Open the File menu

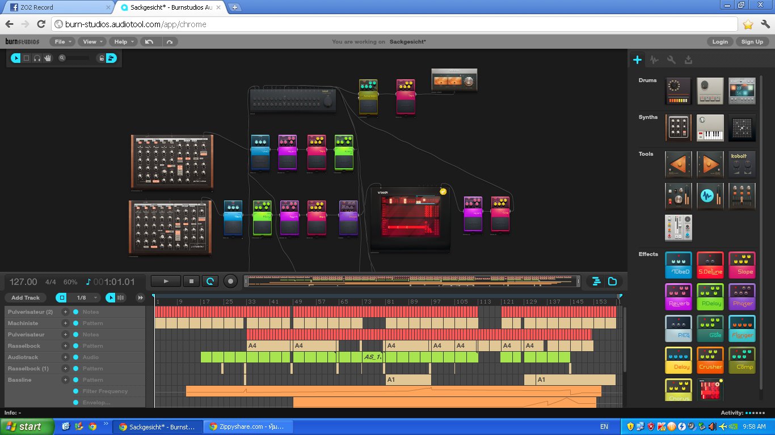62,41
